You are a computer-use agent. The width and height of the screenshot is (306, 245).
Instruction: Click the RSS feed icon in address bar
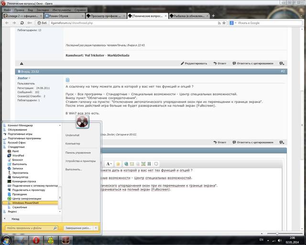[x=219, y=23]
